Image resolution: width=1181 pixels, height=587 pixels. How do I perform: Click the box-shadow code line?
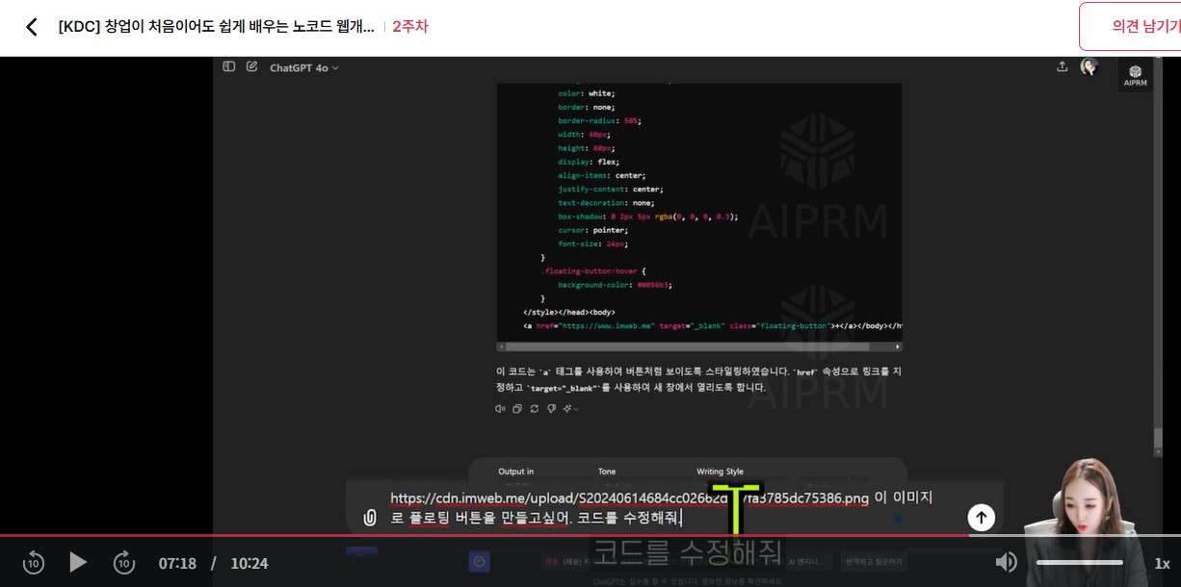pyautogui.click(x=647, y=217)
